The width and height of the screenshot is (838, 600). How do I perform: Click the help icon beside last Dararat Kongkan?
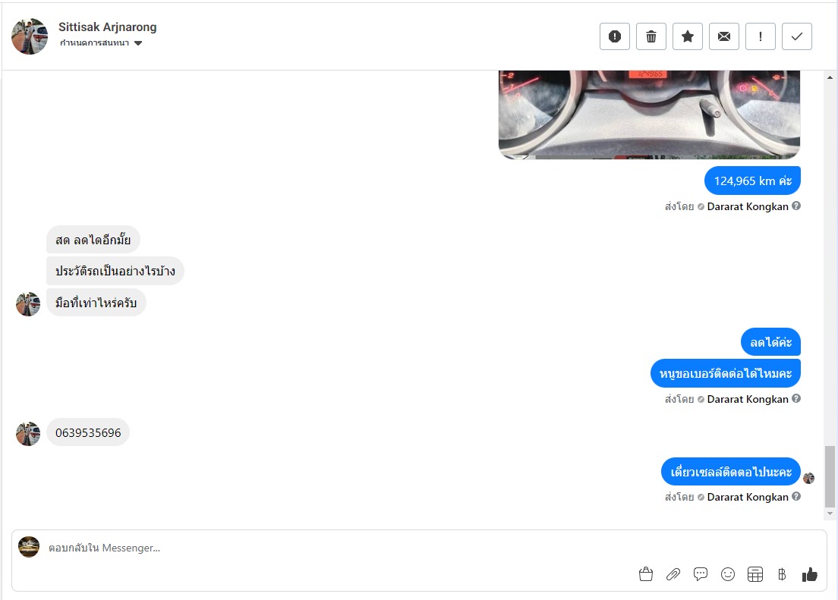pos(796,496)
